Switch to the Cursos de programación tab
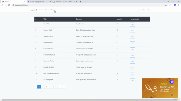This screenshot has height=101, width=181. tap(39, 2)
